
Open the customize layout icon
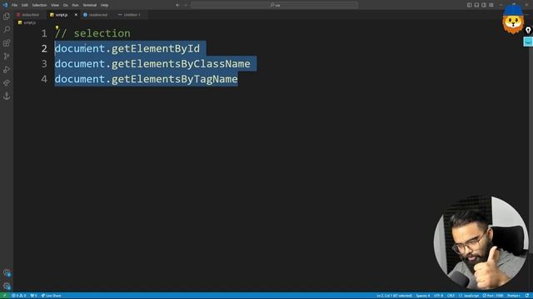491,5
